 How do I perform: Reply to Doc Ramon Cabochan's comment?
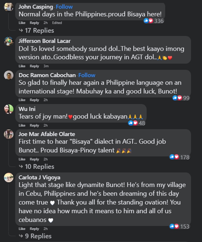[x=34, y=100]
